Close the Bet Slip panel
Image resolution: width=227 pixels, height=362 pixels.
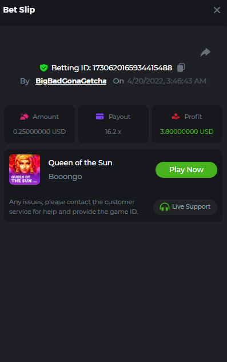click(x=217, y=10)
